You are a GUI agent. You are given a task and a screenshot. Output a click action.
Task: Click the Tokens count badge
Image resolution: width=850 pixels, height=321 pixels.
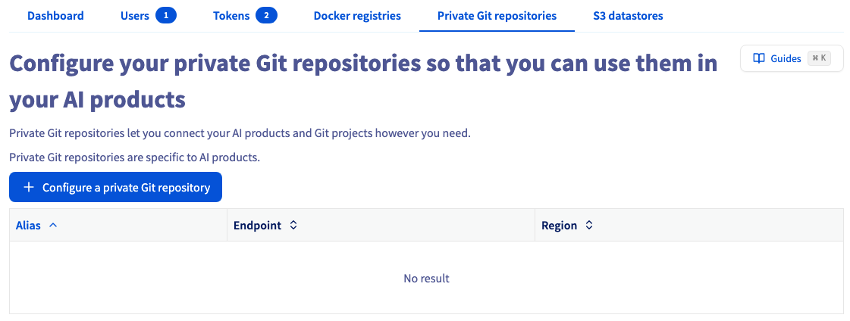[x=266, y=16]
